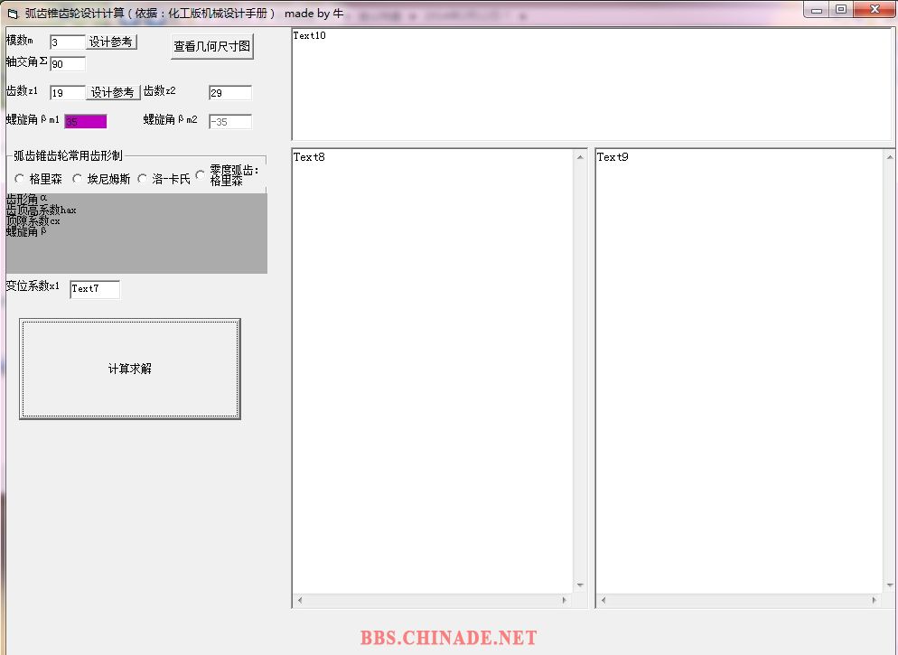Open 设计参考 next to 模数m
Viewport: 898px width, 655px height.
click(111, 42)
